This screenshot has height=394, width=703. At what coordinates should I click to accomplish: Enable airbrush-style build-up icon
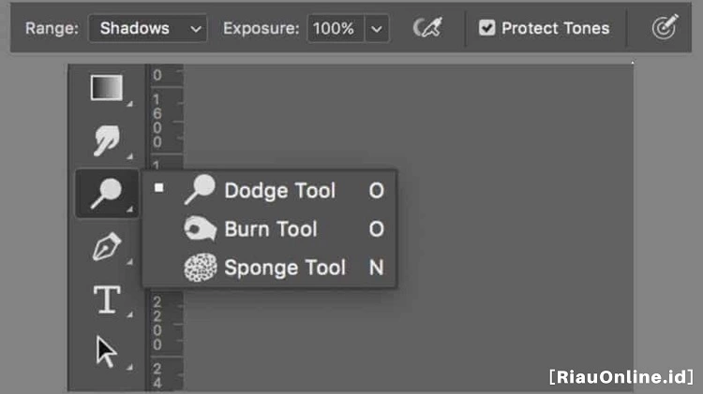pyautogui.click(x=427, y=28)
